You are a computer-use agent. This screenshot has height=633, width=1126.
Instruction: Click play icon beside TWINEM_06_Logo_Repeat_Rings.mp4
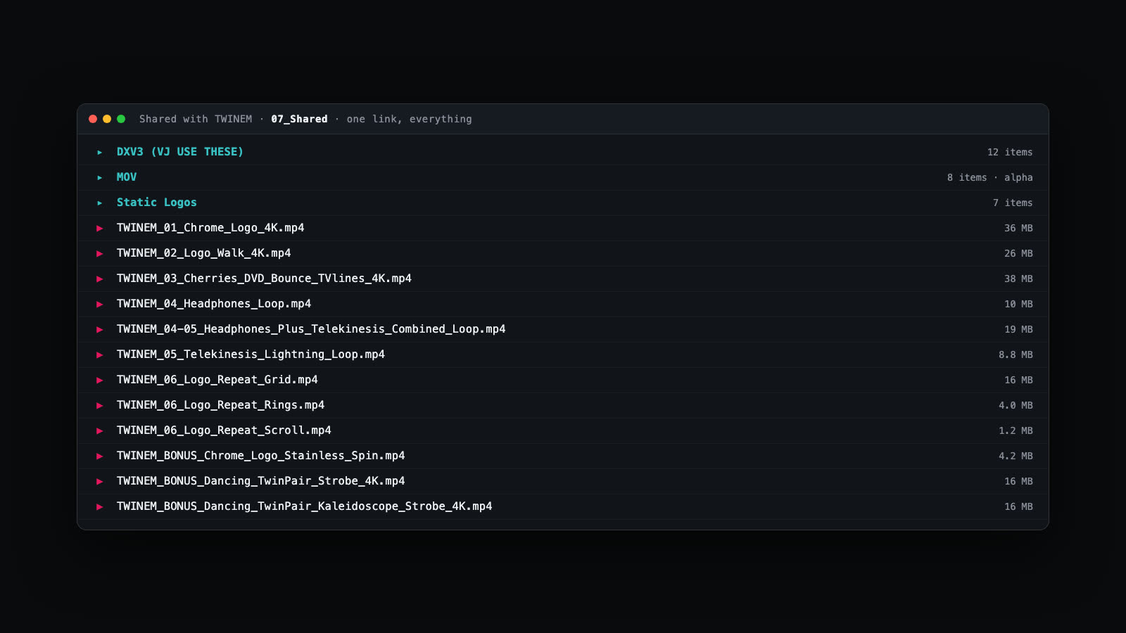point(100,405)
